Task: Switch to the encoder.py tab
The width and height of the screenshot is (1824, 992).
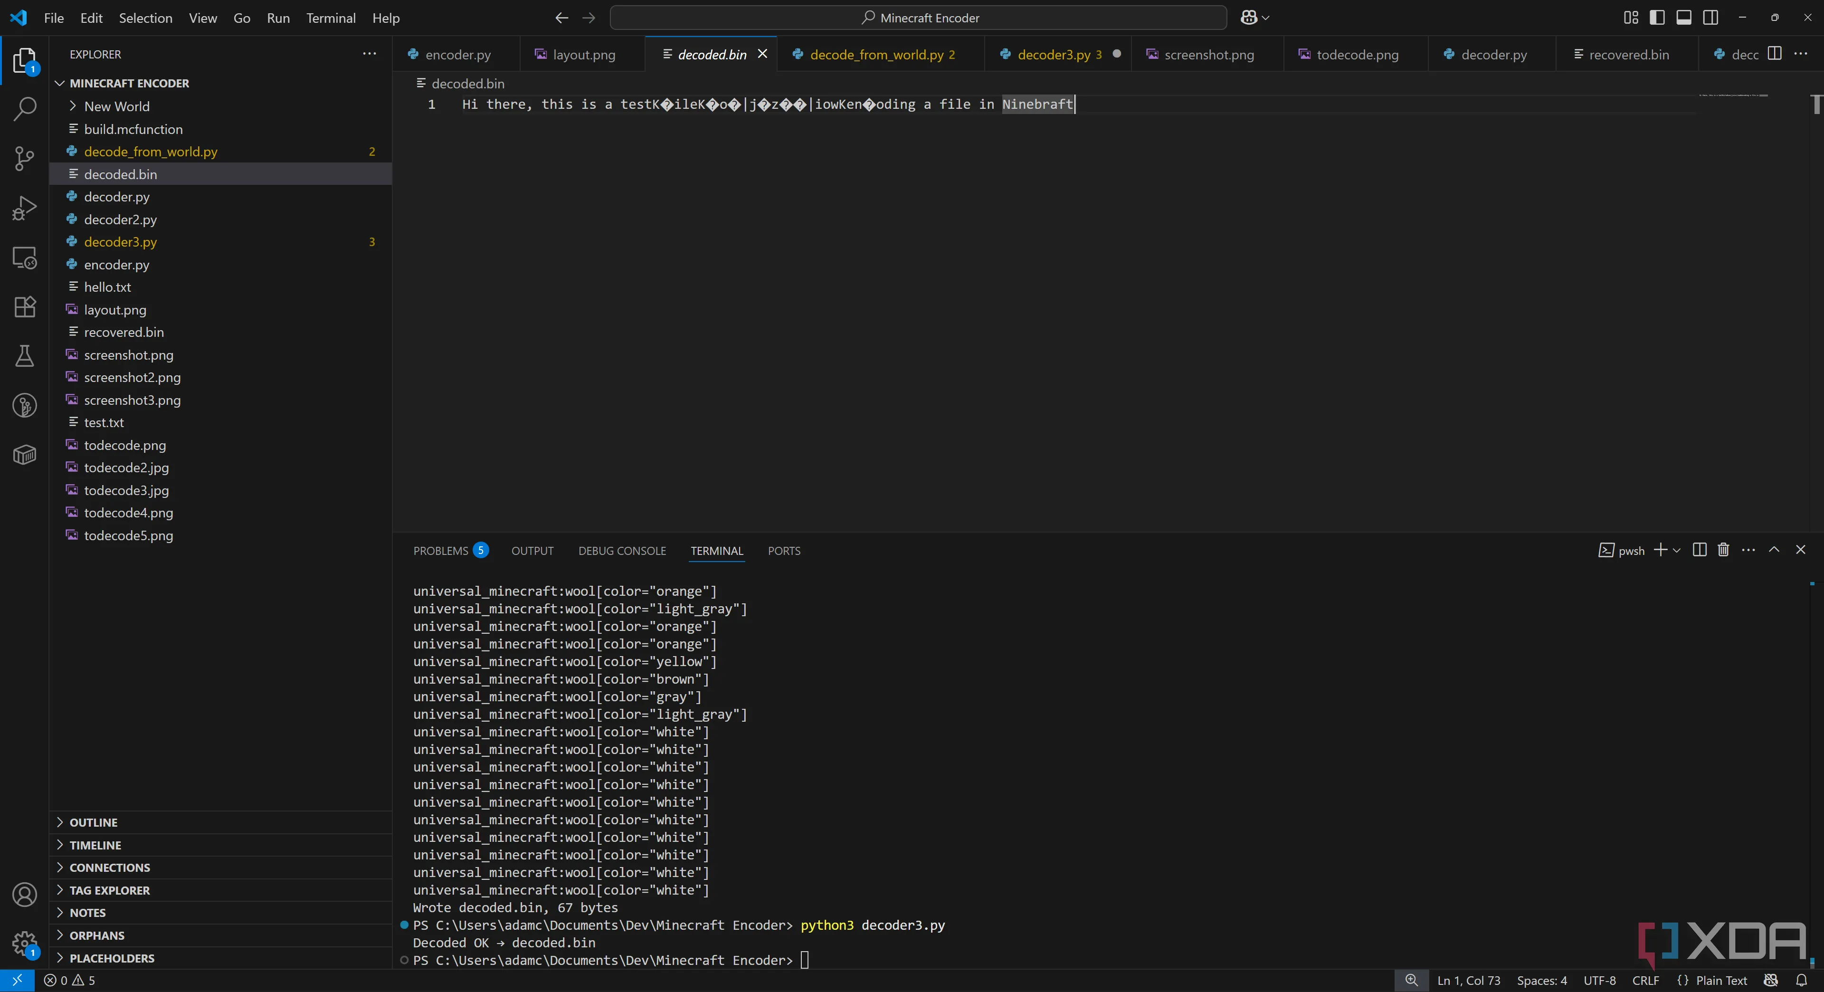Action: coord(456,55)
